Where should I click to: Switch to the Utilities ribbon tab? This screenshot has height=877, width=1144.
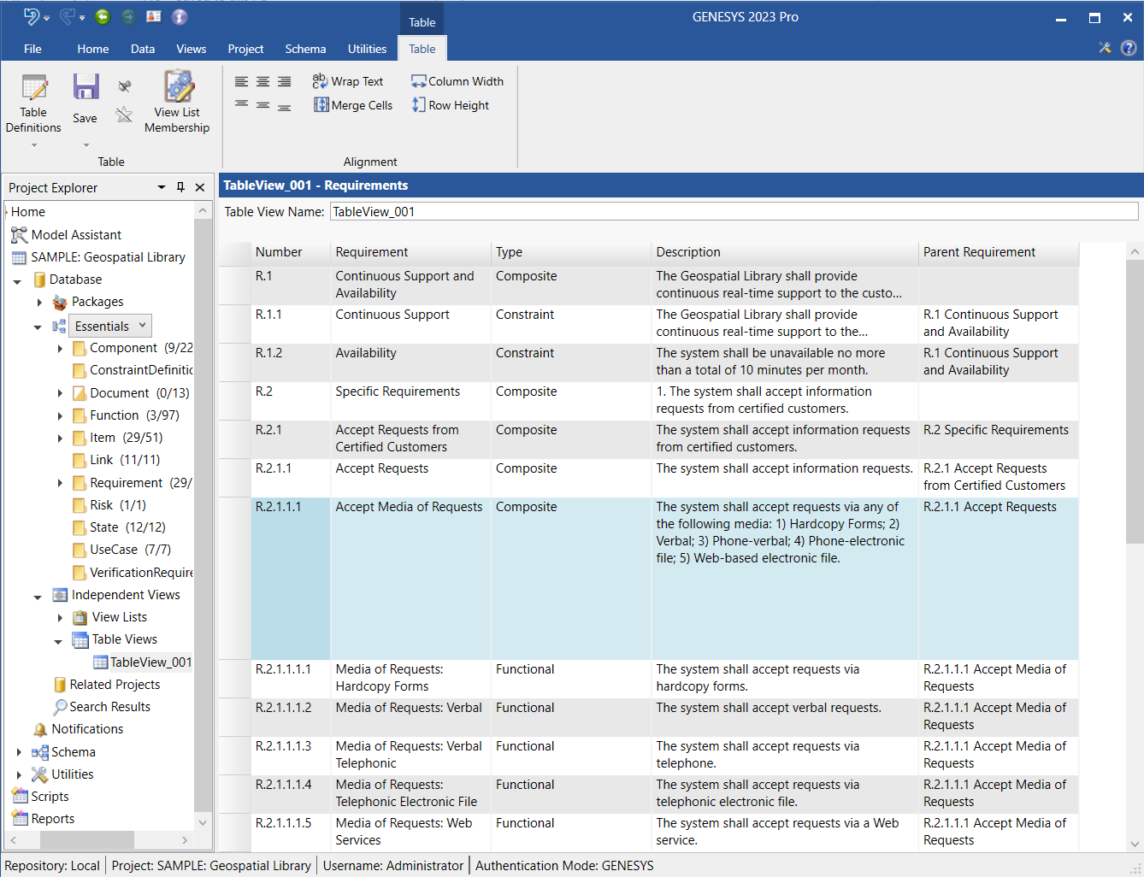[x=367, y=49]
